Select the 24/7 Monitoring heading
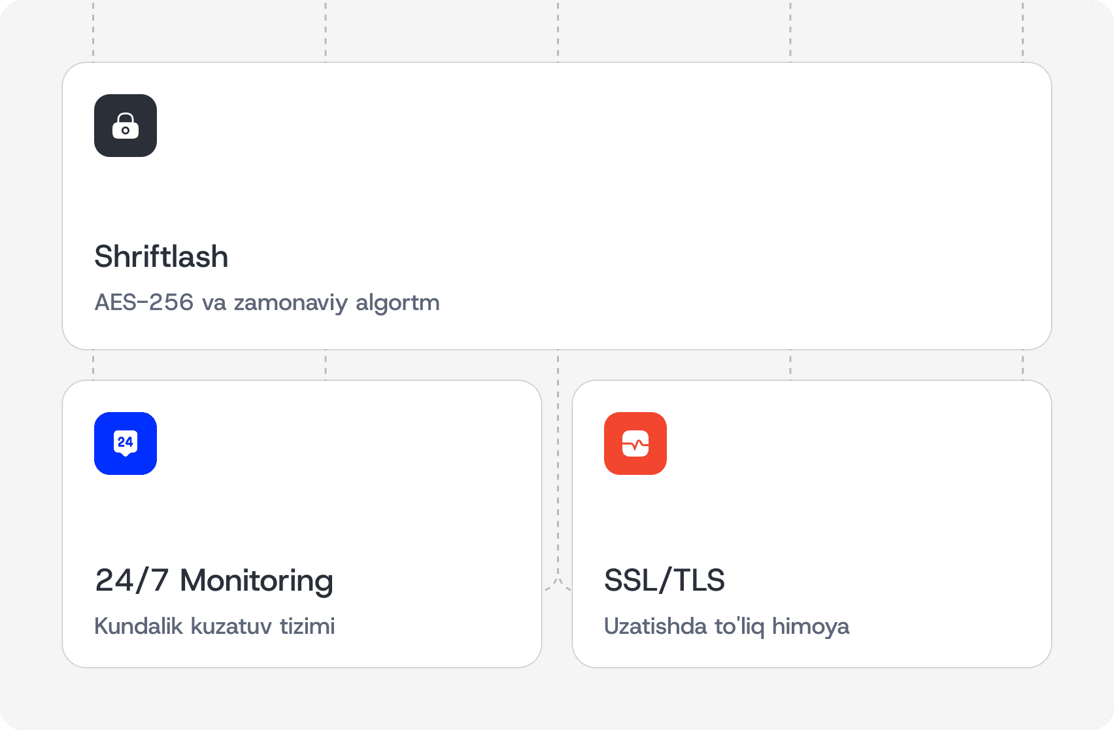The height and width of the screenshot is (730, 1114). point(214,581)
